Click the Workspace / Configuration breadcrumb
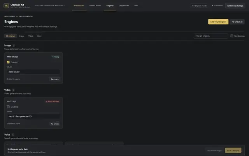This screenshot has width=249, height=156. [x=18, y=16]
